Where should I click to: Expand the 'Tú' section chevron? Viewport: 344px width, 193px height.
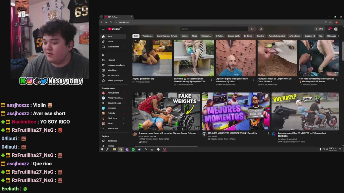pos(106,55)
